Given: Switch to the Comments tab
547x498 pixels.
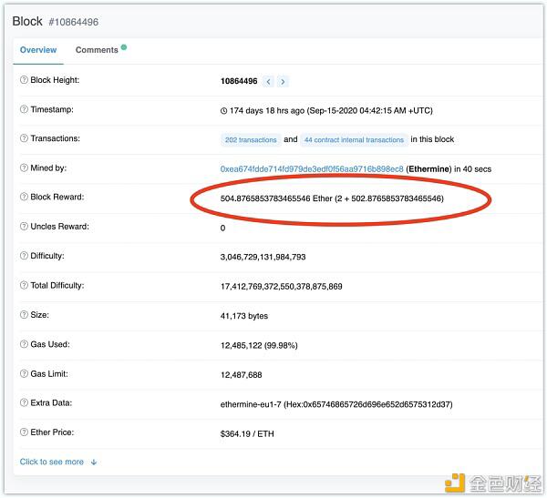Looking at the screenshot, I should point(97,50).
